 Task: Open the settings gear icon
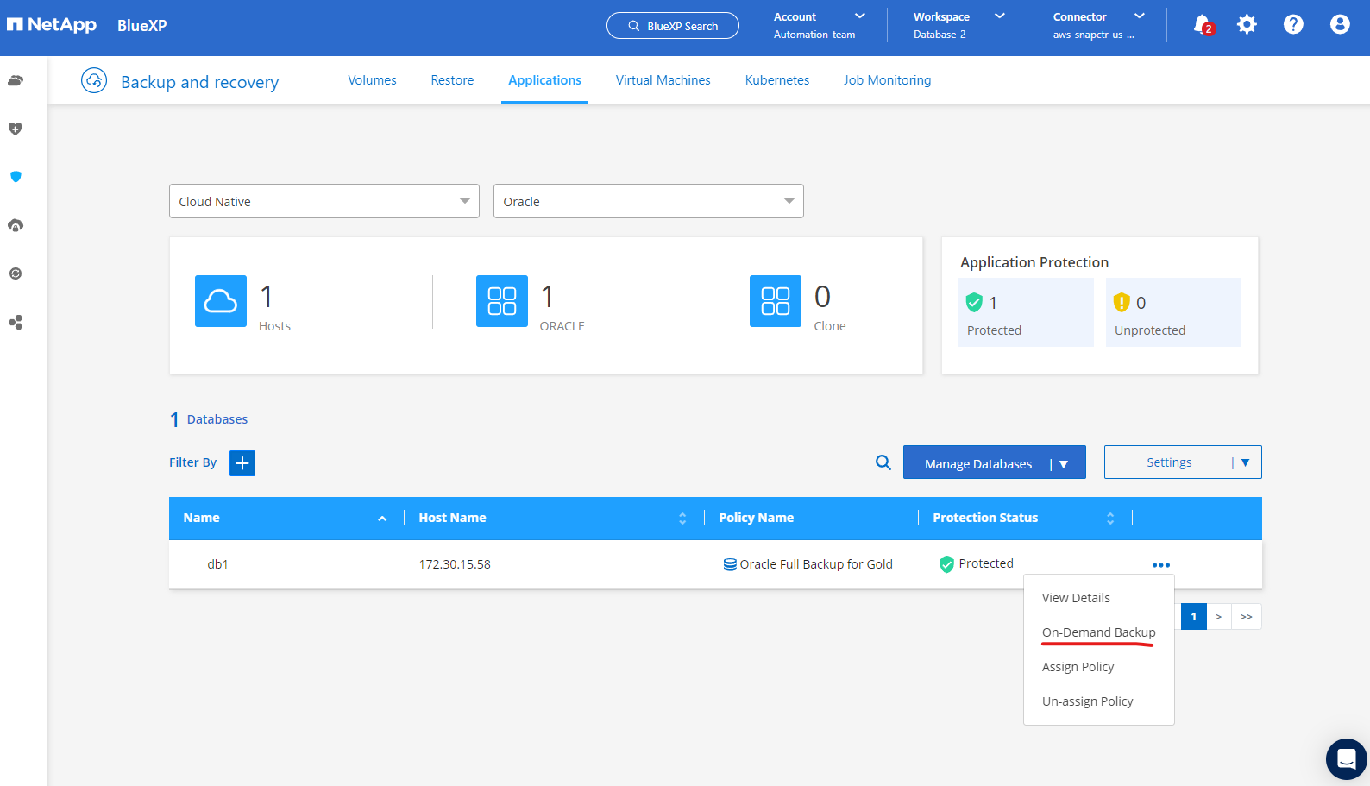pos(1247,25)
